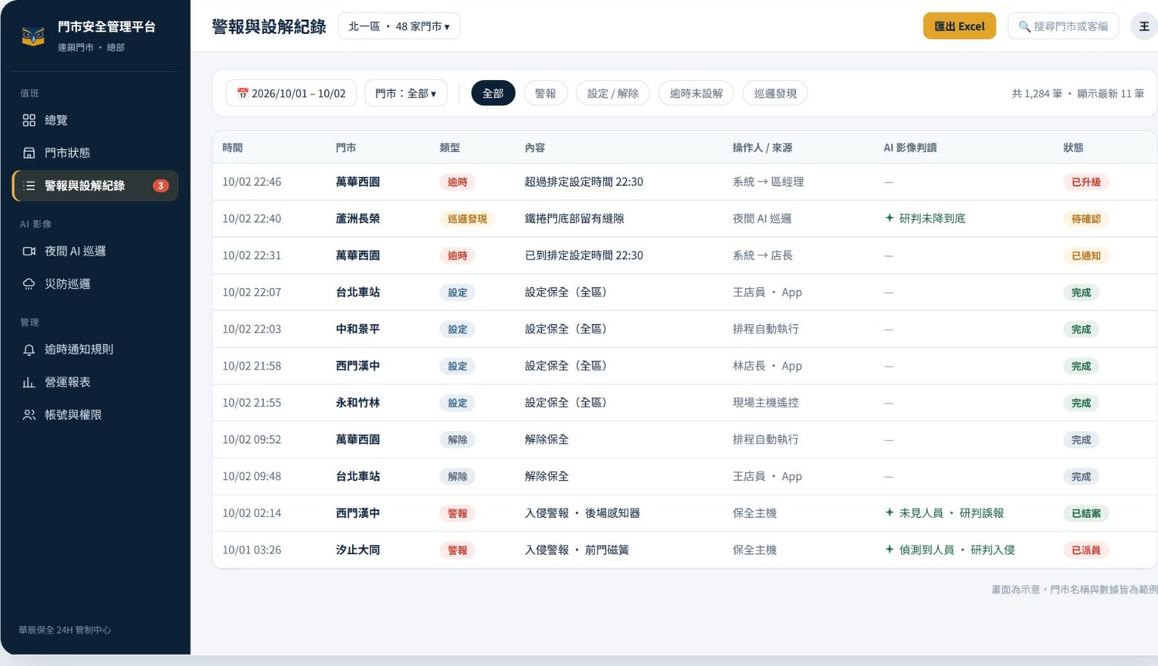
Task: Select the 逾時未設解 filter tab
Action: (696, 93)
